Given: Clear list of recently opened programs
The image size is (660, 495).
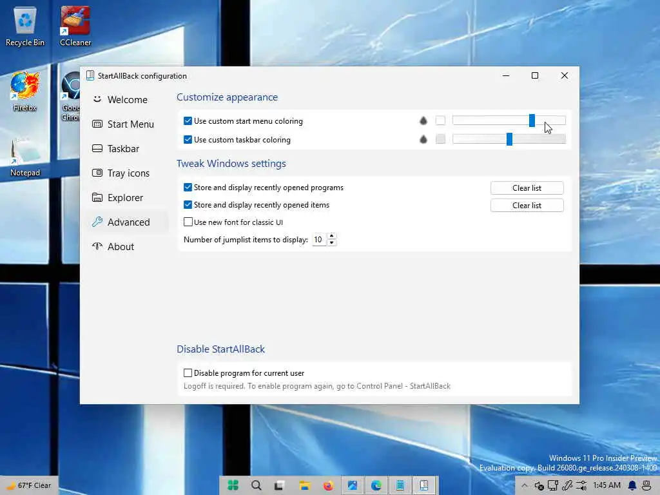Looking at the screenshot, I should (527, 188).
